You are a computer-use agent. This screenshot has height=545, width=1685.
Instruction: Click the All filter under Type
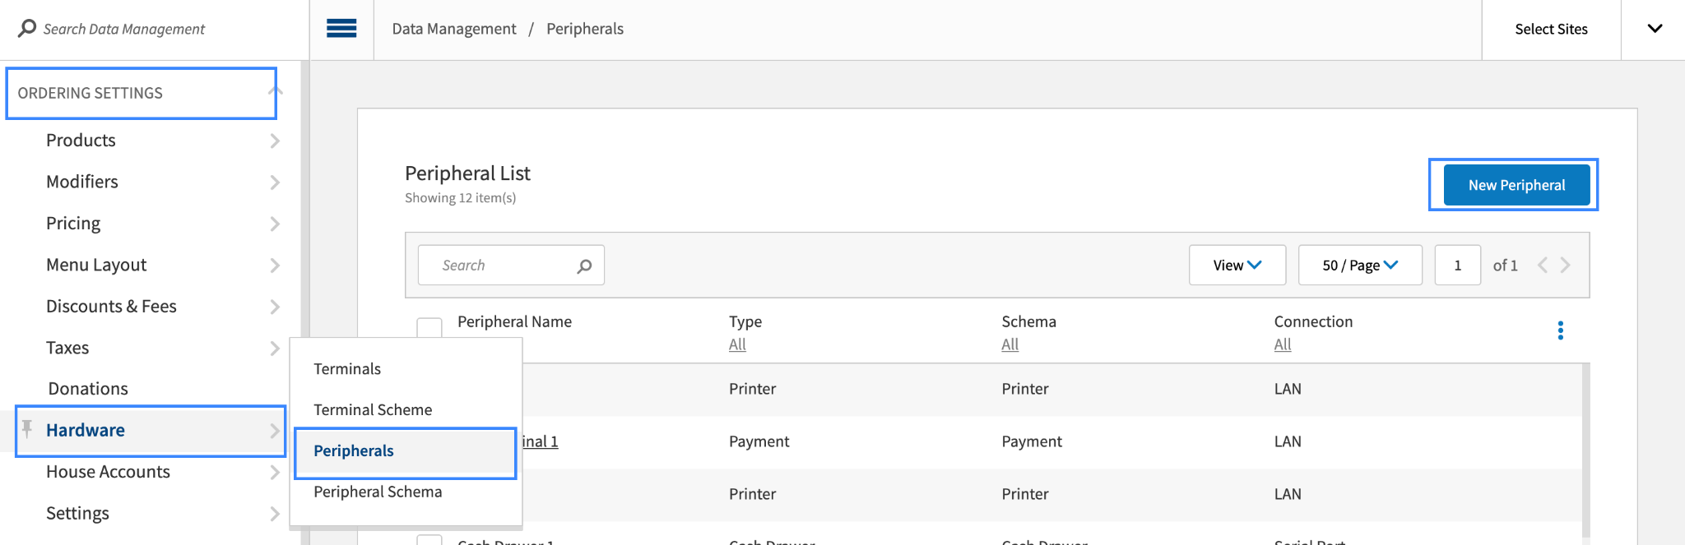click(737, 344)
